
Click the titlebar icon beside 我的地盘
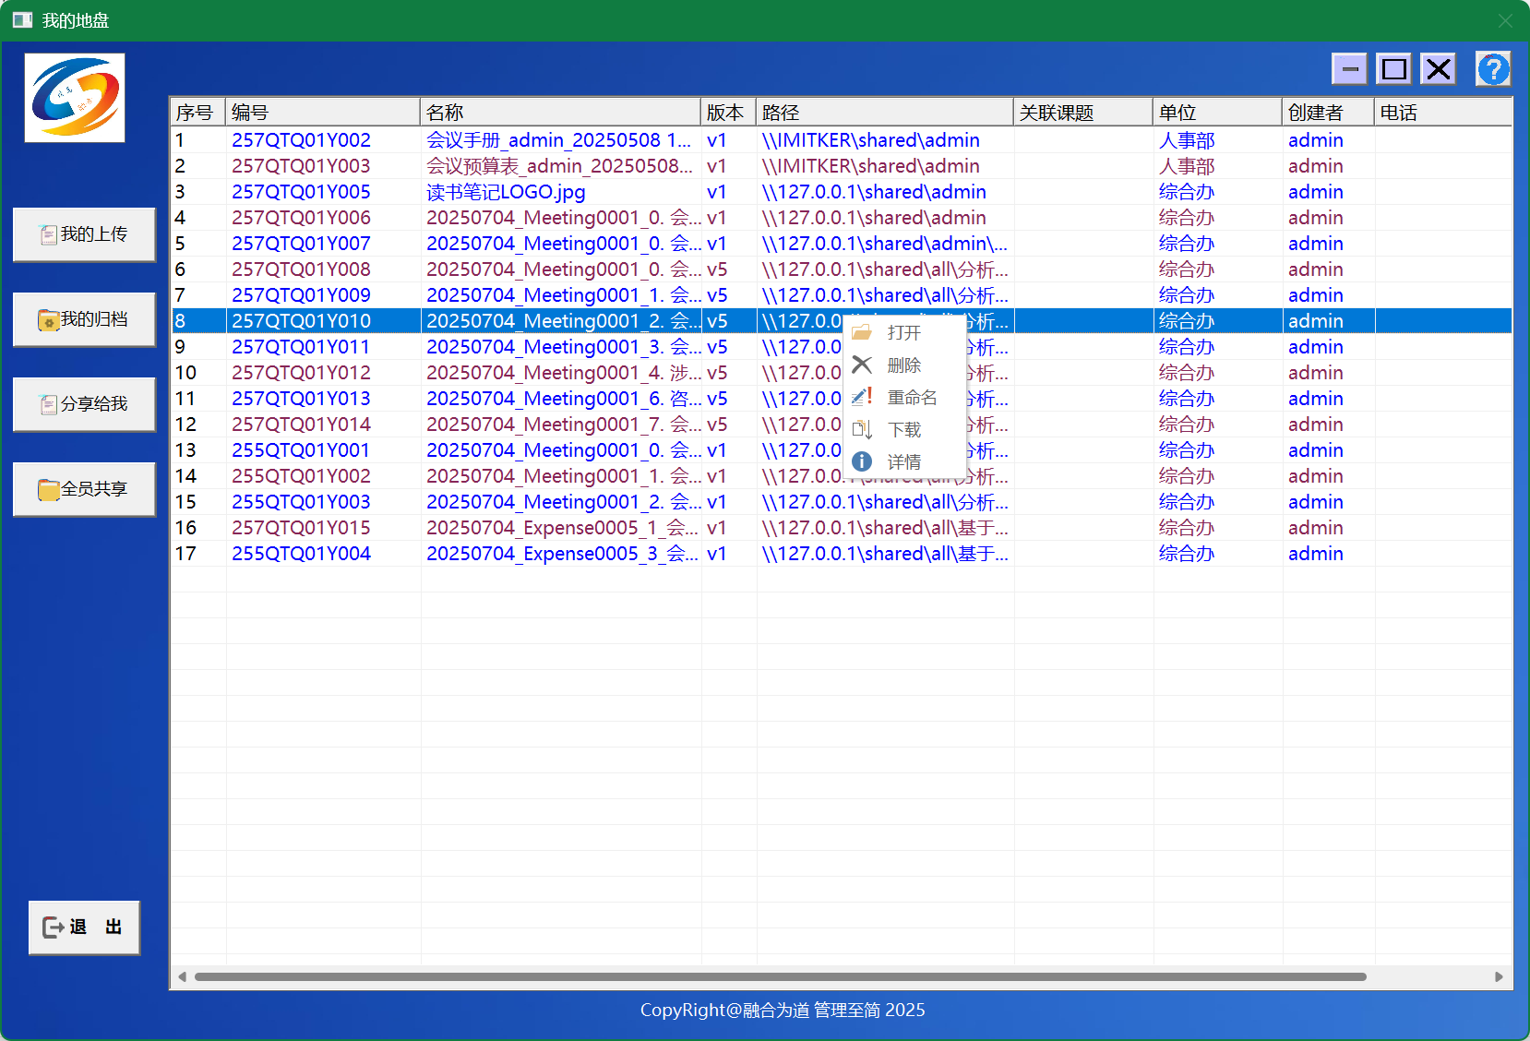(x=22, y=20)
